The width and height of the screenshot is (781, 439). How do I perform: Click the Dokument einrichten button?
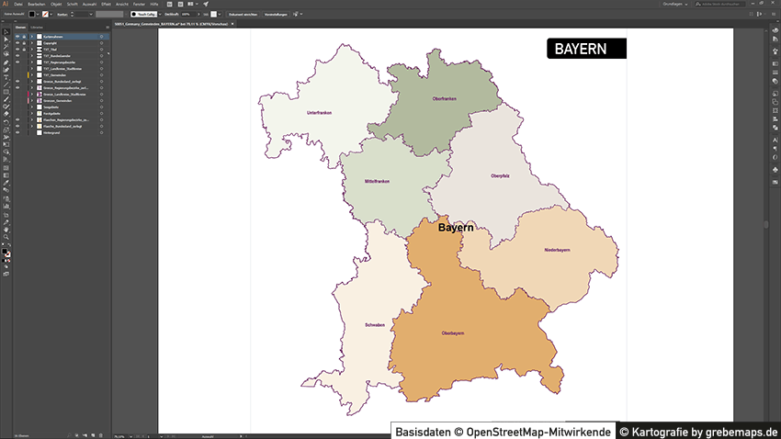(243, 15)
